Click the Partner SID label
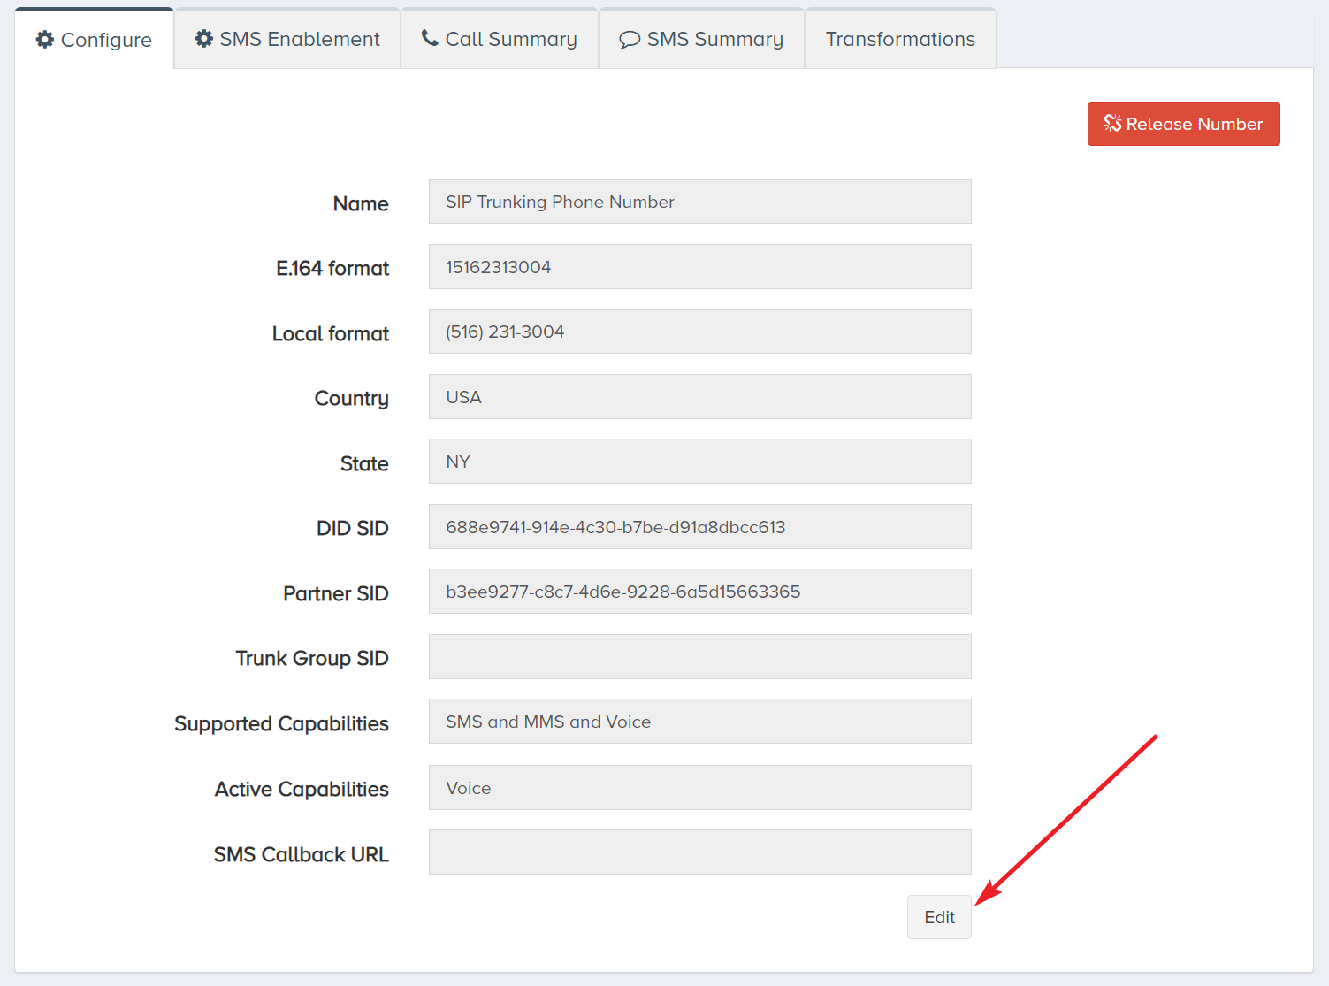 [336, 593]
